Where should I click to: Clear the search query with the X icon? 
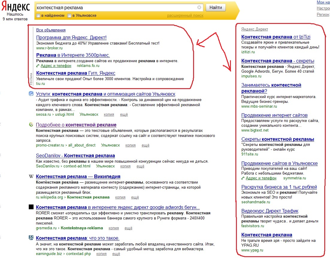[199, 7]
